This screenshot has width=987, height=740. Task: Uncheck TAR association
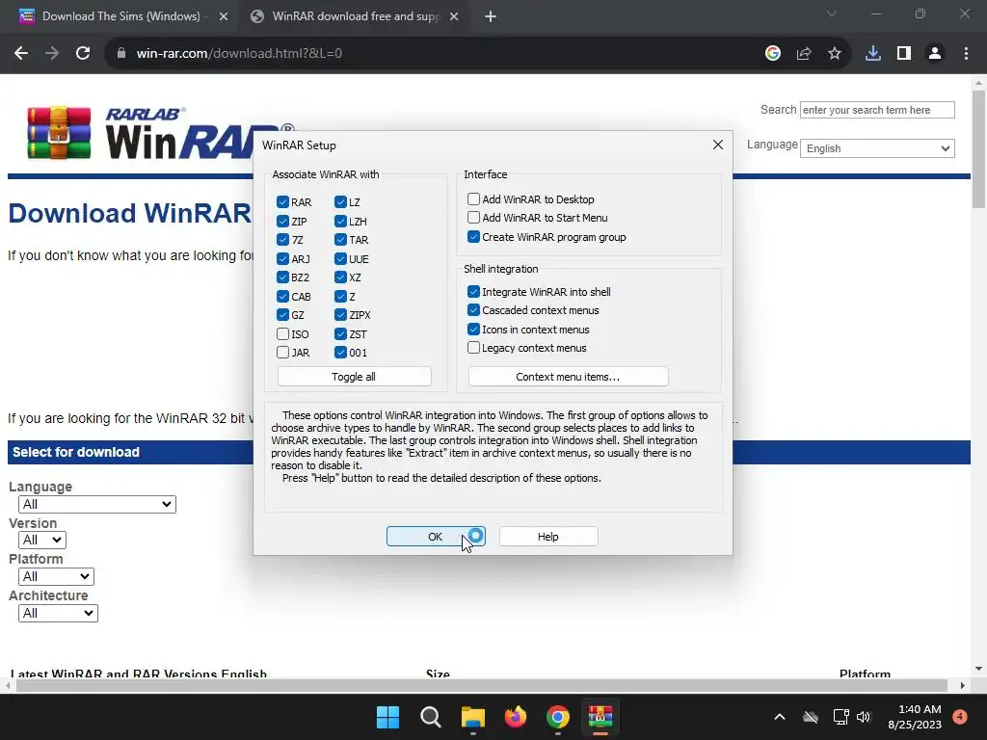(x=340, y=240)
